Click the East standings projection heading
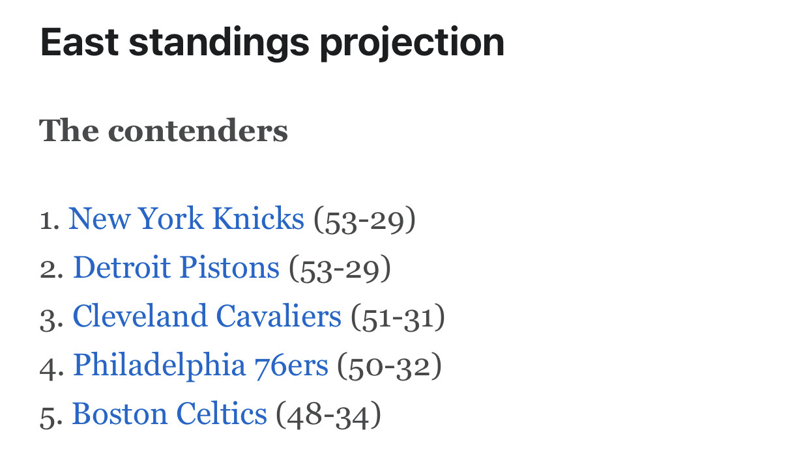The height and width of the screenshot is (454, 786). coord(272,43)
